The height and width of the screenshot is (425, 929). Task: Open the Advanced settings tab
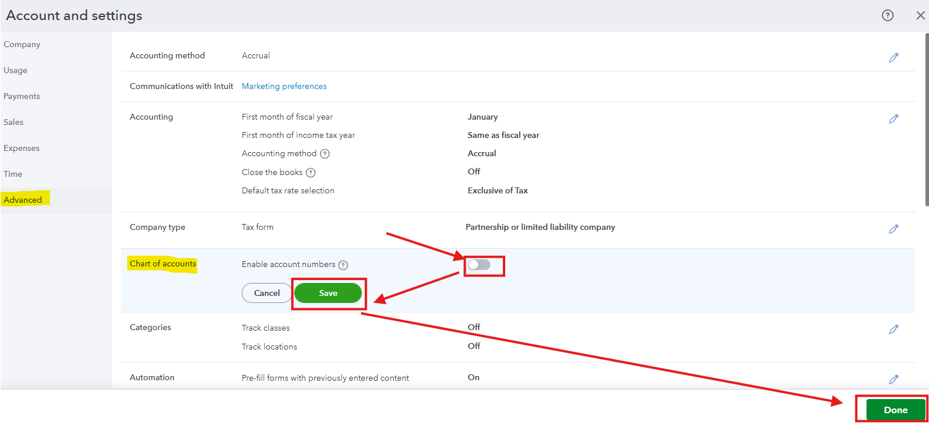[23, 200]
